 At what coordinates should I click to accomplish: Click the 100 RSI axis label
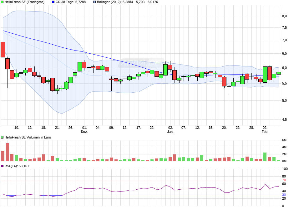(285, 169)
